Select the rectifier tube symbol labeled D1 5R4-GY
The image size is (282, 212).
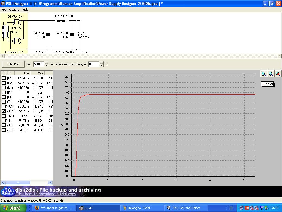(17, 22)
